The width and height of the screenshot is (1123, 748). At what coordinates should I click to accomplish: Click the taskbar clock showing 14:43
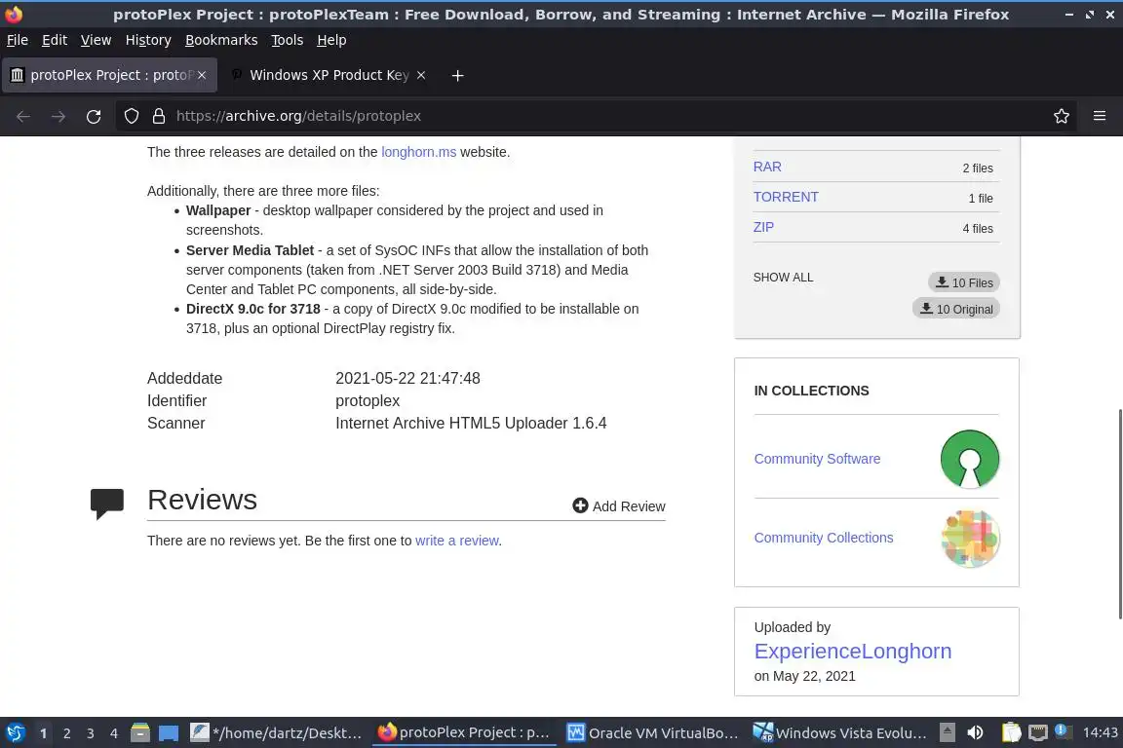point(1100,732)
